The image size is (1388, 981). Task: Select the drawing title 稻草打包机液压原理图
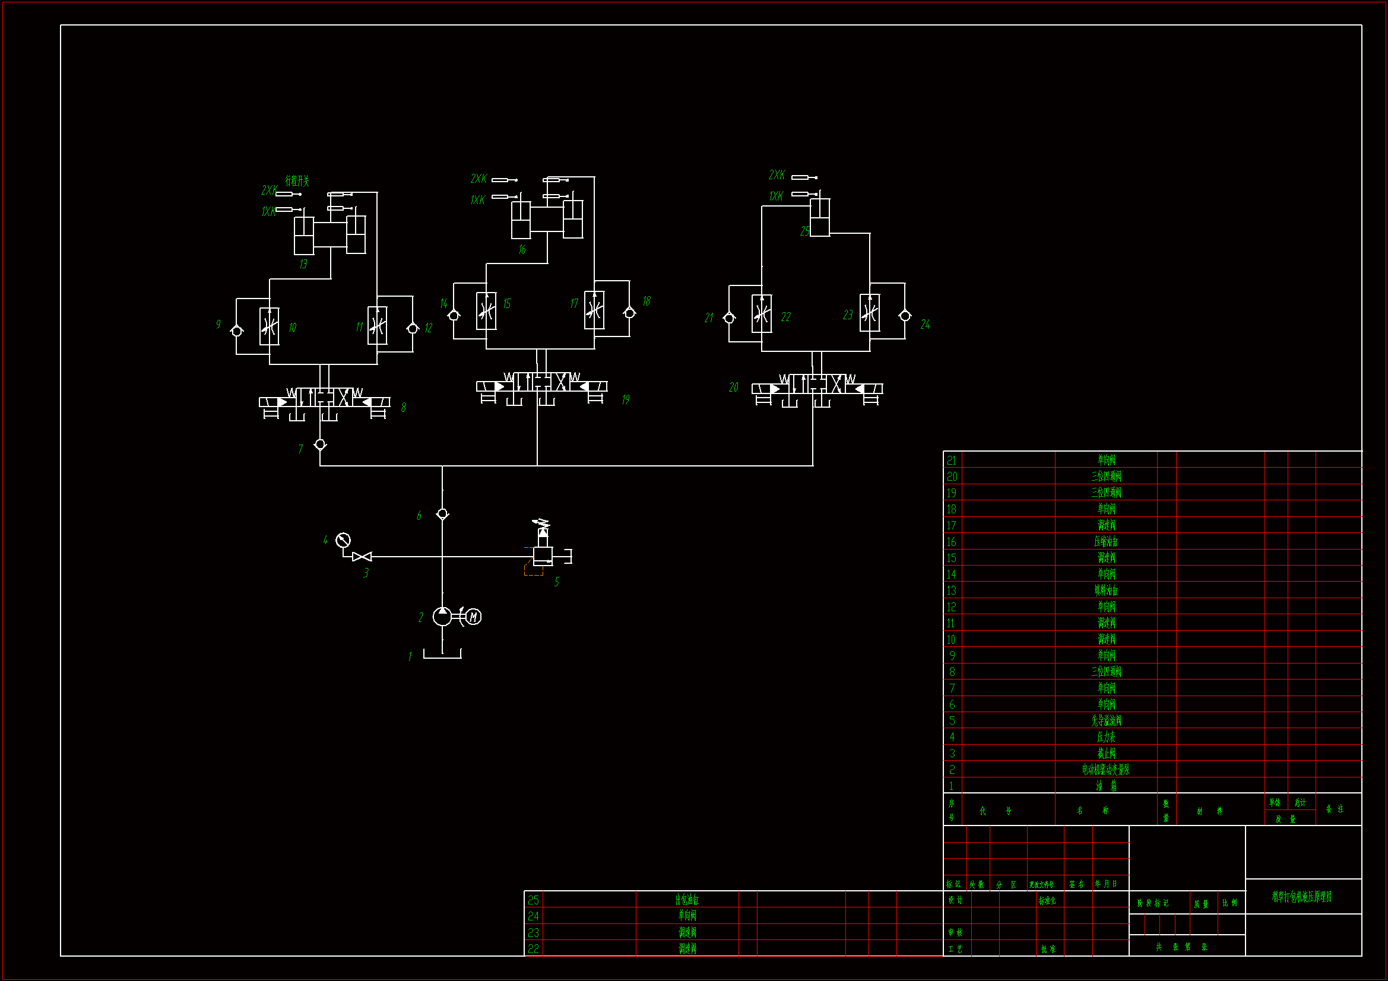click(x=1301, y=897)
